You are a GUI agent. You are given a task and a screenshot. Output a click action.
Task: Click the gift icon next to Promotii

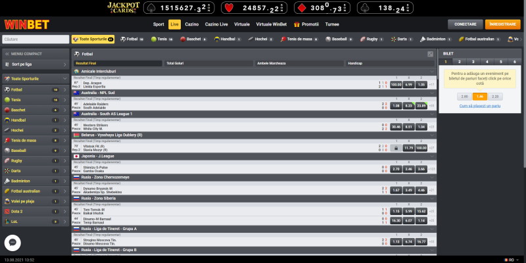click(x=297, y=24)
